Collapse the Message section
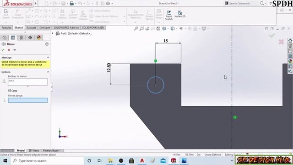 click(48, 57)
